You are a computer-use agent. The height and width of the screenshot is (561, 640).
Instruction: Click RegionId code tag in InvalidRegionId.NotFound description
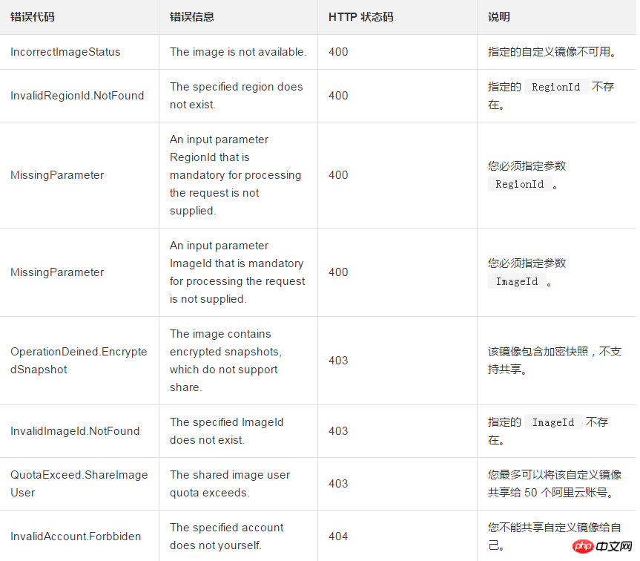[556, 87]
